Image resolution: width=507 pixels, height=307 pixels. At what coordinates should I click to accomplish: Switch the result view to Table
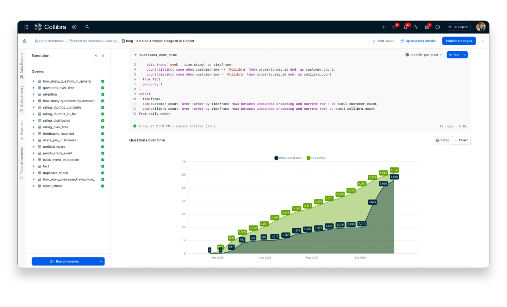443,140
